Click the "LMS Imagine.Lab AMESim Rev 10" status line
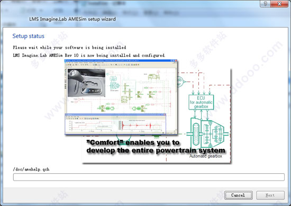The height and width of the screenshot is (206, 291). [89, 56]
